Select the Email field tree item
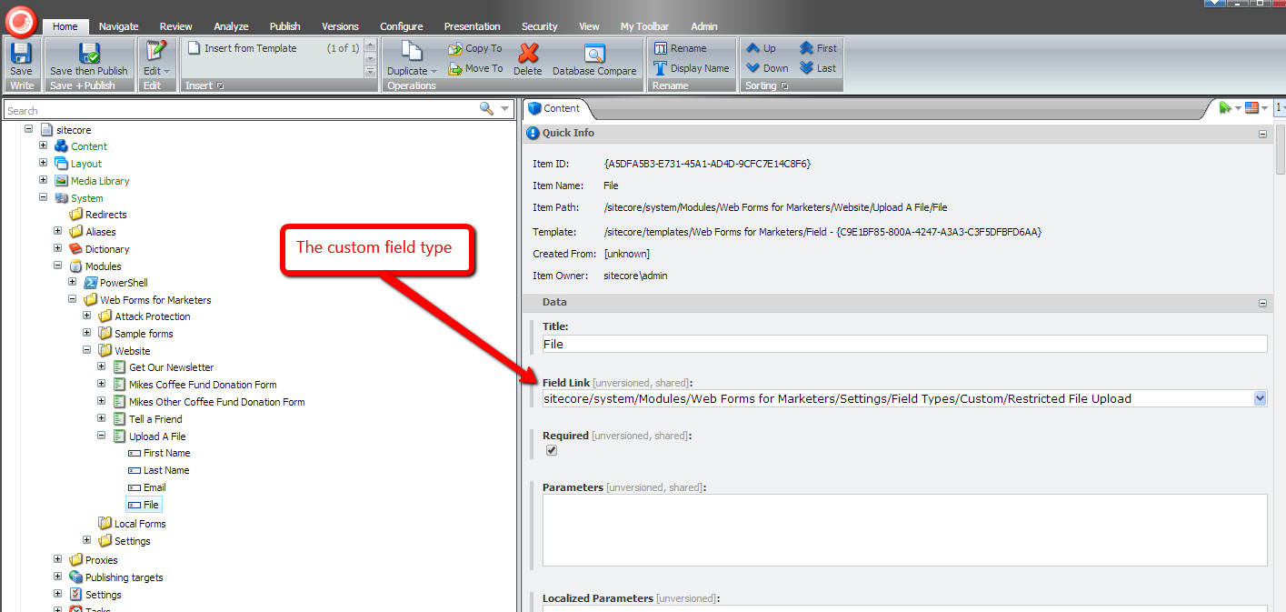This screenshot has height=612, width=1286. pyautogui.click(x=155, y=487)
